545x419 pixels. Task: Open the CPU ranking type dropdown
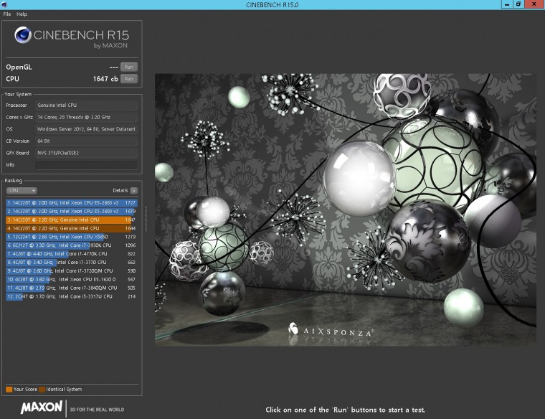click(x=22, y=191)
